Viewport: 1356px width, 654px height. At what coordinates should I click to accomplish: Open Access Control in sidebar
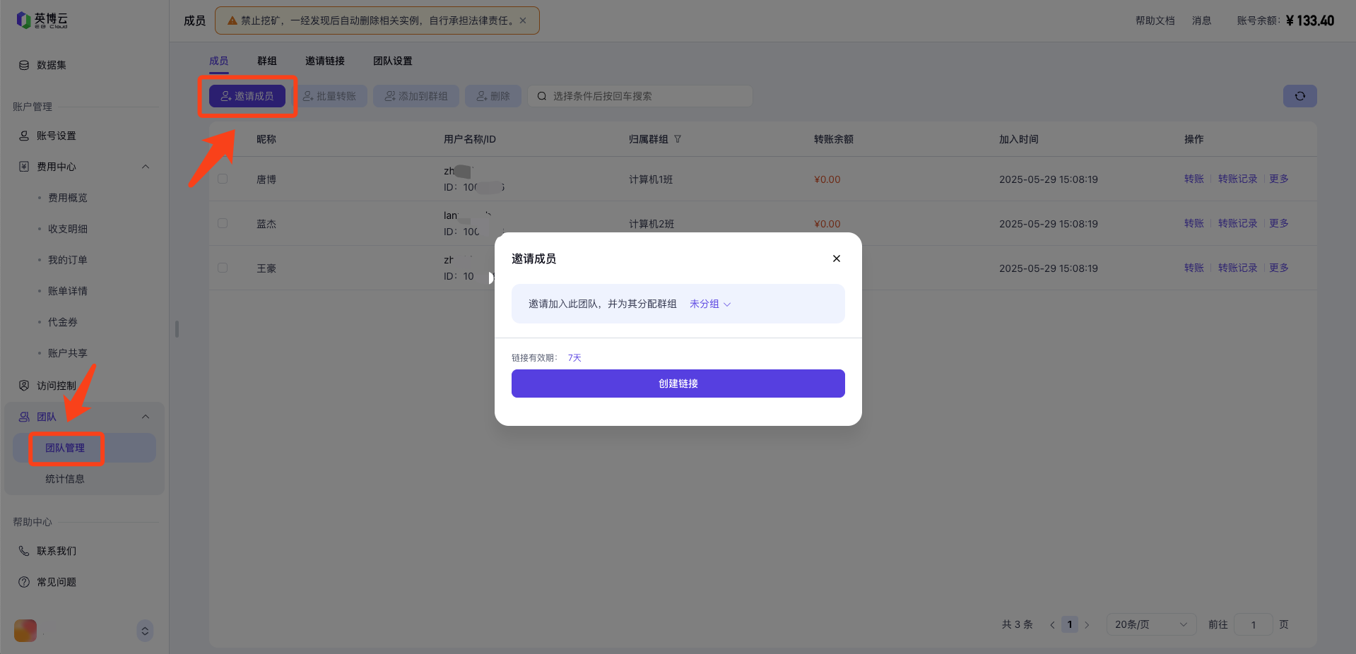click(56, 386)
